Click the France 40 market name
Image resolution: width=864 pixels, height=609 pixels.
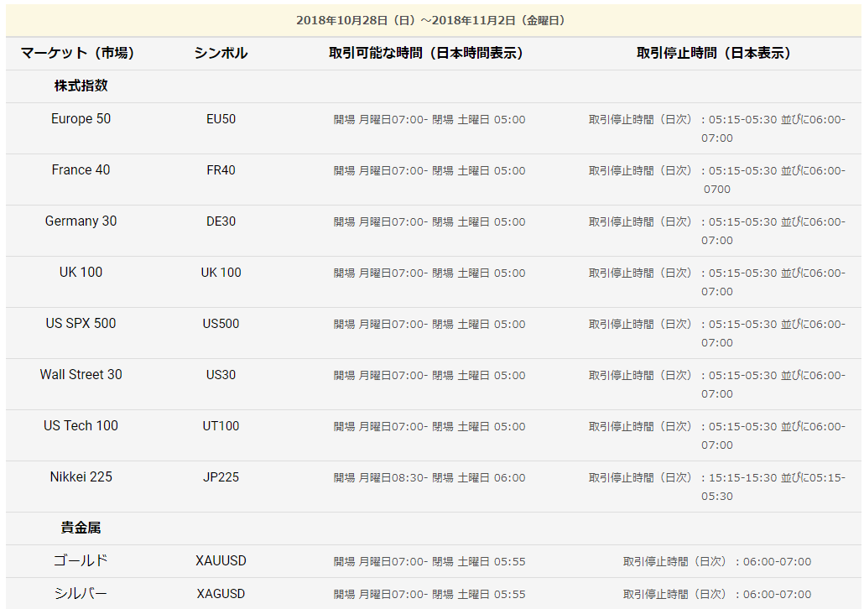tap(81, 169)
